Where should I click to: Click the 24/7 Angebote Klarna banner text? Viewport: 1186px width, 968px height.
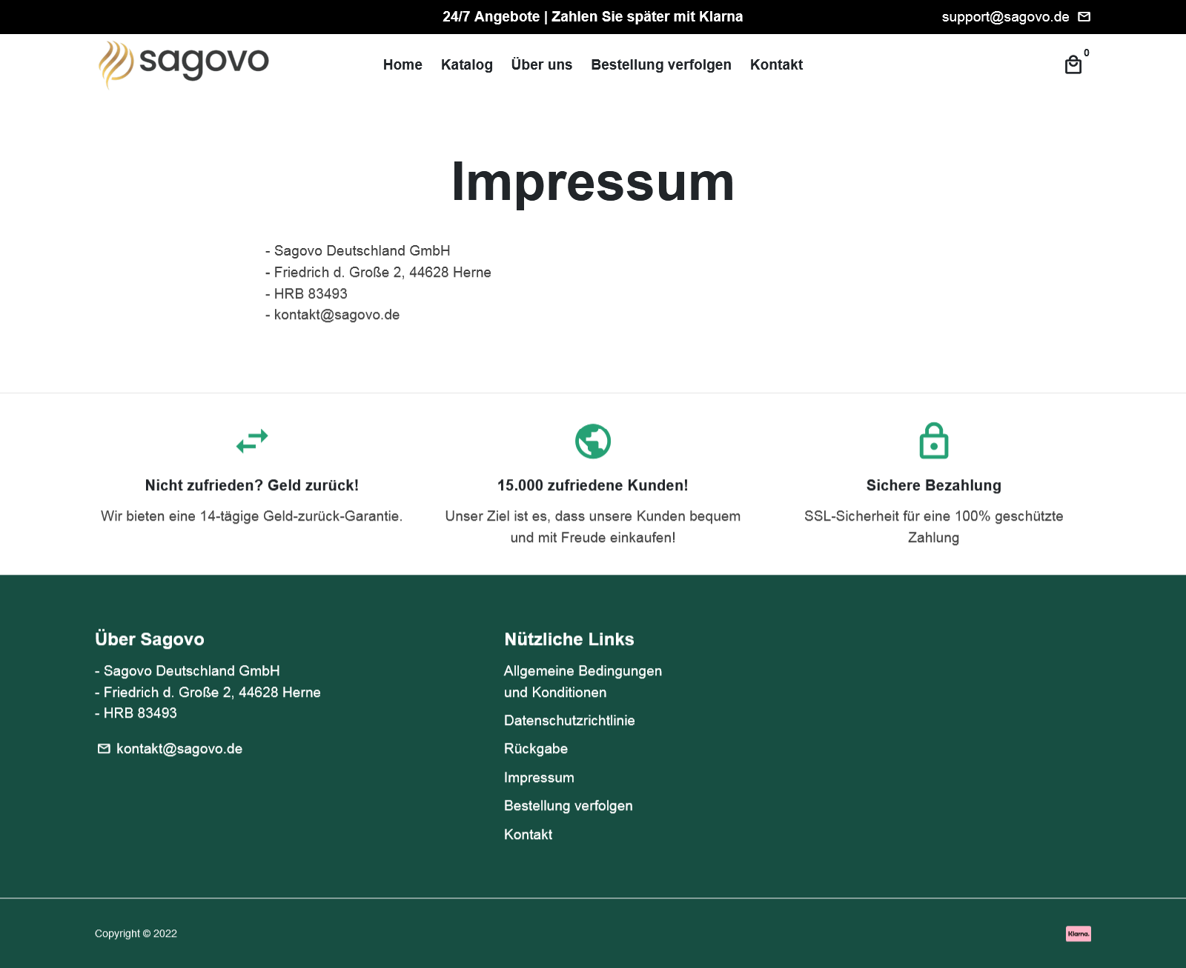pos(593,17)
